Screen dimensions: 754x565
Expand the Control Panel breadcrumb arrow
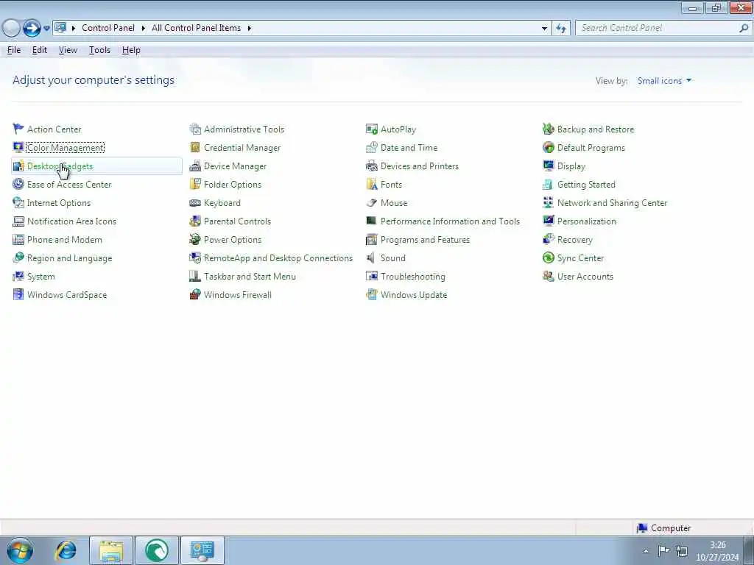(x=144, y=28)
